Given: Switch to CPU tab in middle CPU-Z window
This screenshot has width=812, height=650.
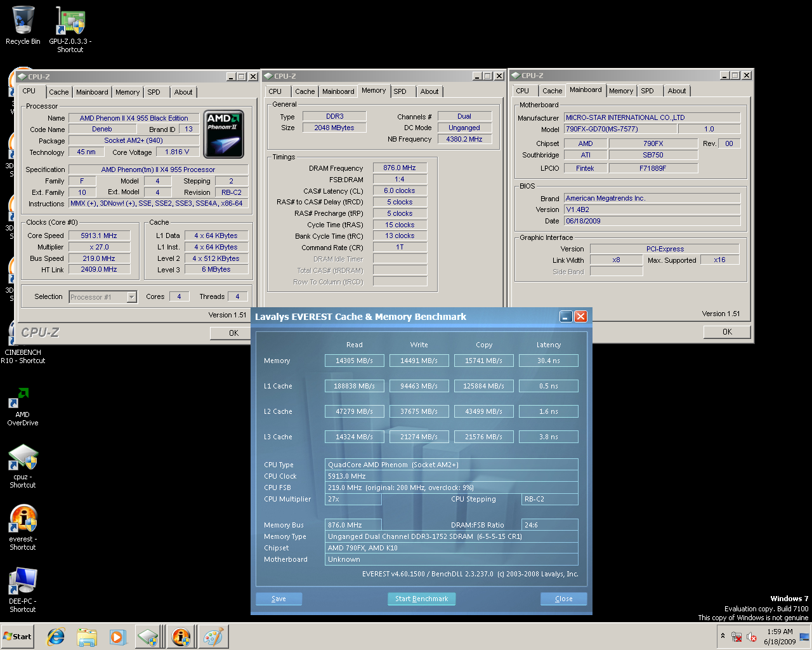Looking at the screenshot, I should (x=275, y=91).
